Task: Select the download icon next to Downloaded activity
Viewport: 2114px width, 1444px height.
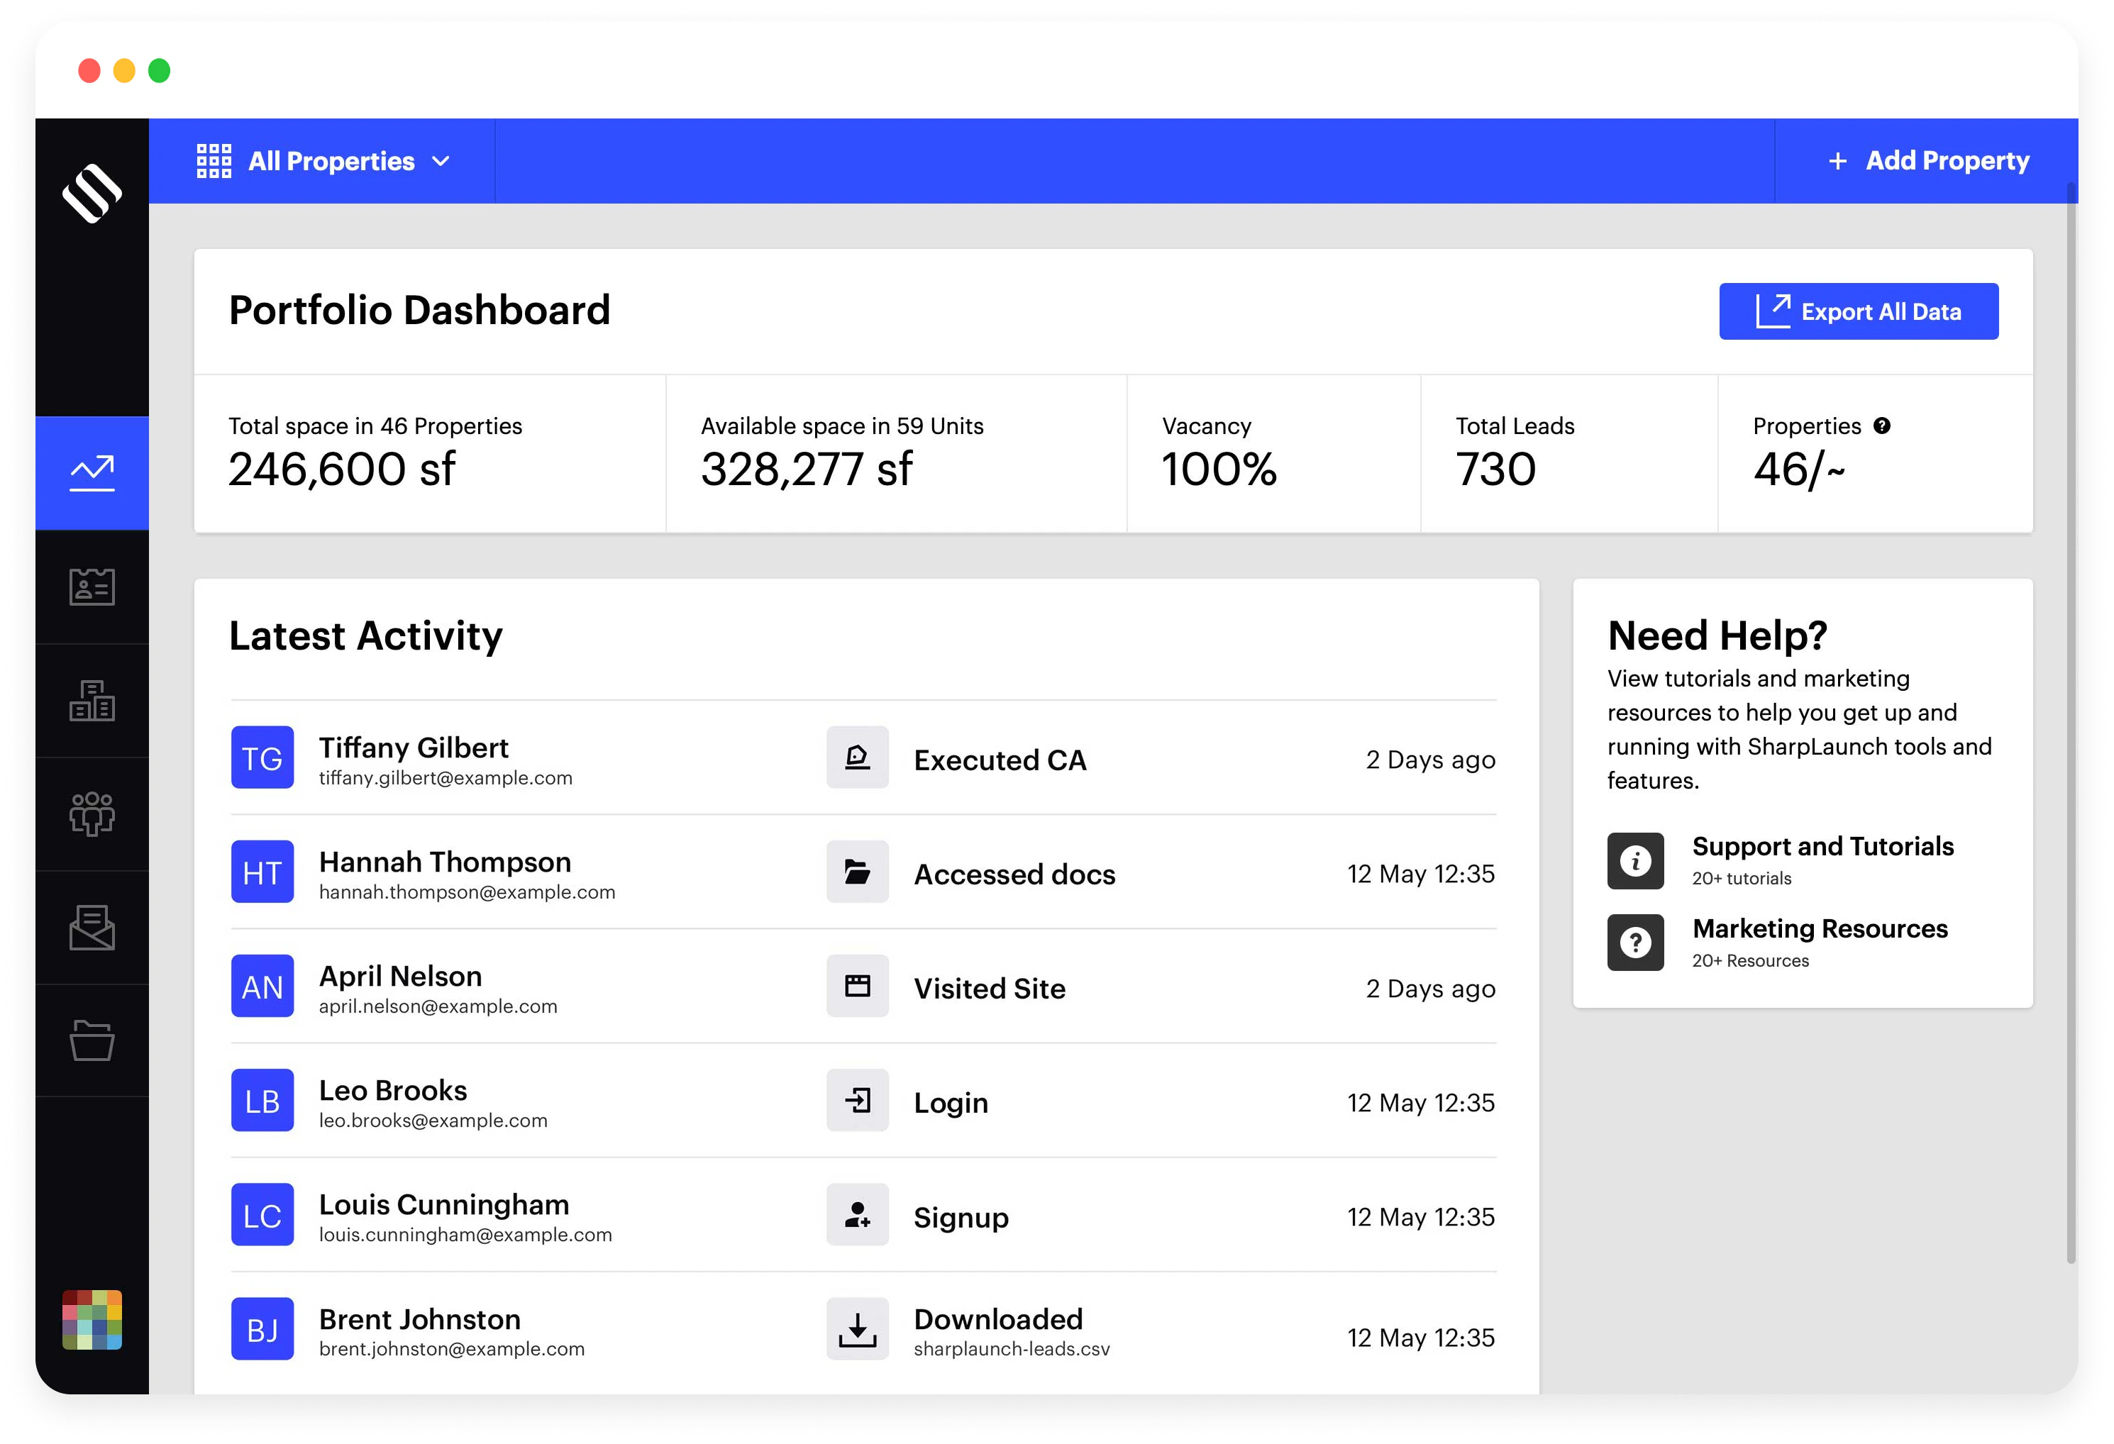Action: click(856, 1328)
